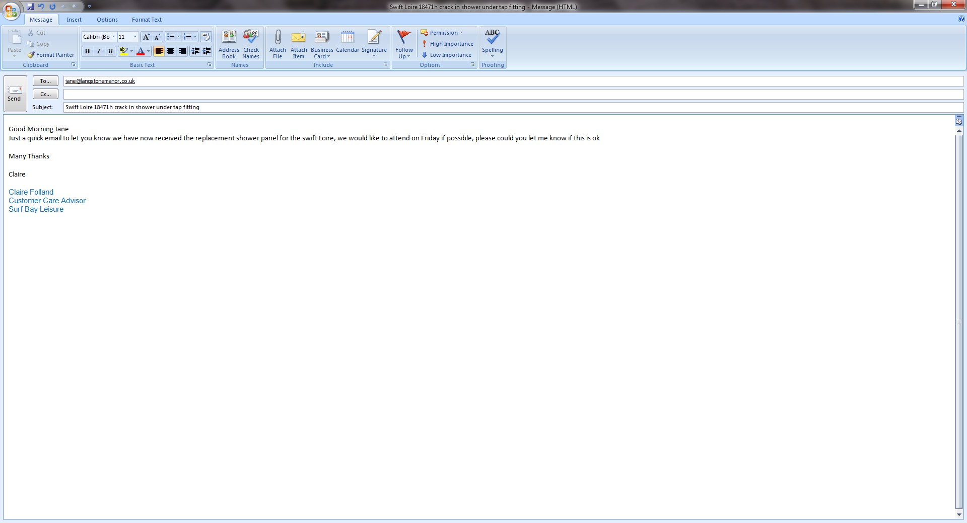
Task: Mark the message as High Importance
Action: coord(447,44)
